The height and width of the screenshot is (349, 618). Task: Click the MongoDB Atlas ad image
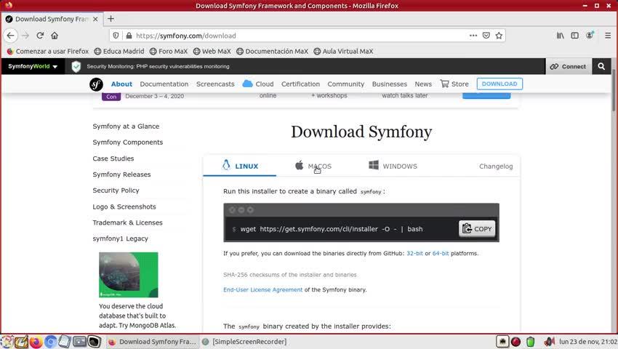(x=129, y=275)
